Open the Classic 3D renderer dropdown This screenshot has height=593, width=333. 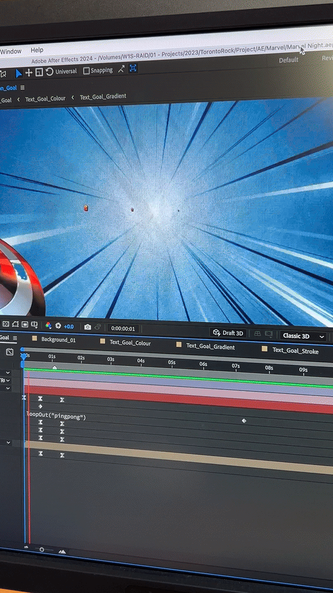(304, 336)
